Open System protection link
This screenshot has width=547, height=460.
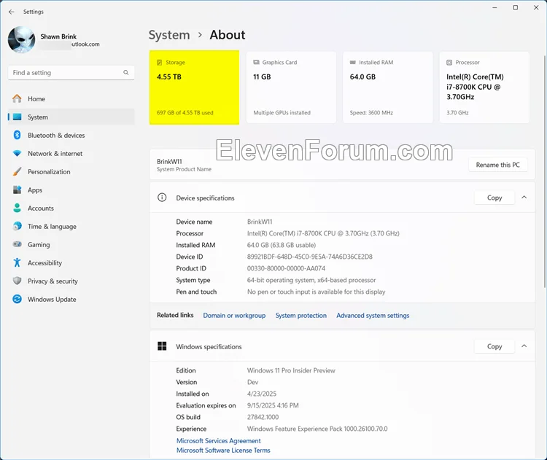[301, 316]
